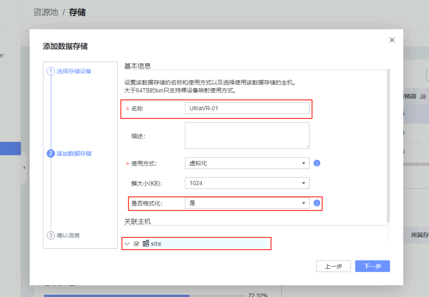Click the 名称 input field

point(247,108)
